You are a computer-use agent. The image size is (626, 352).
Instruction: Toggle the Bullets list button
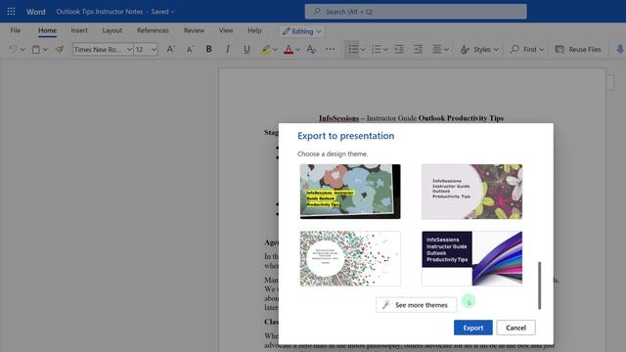click(x=353, y=49)
